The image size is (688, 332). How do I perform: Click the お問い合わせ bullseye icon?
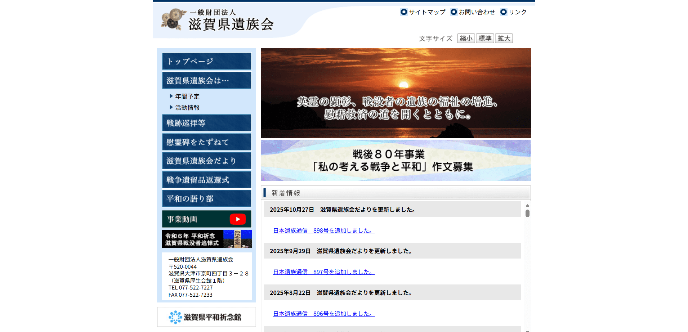(454, 12)
